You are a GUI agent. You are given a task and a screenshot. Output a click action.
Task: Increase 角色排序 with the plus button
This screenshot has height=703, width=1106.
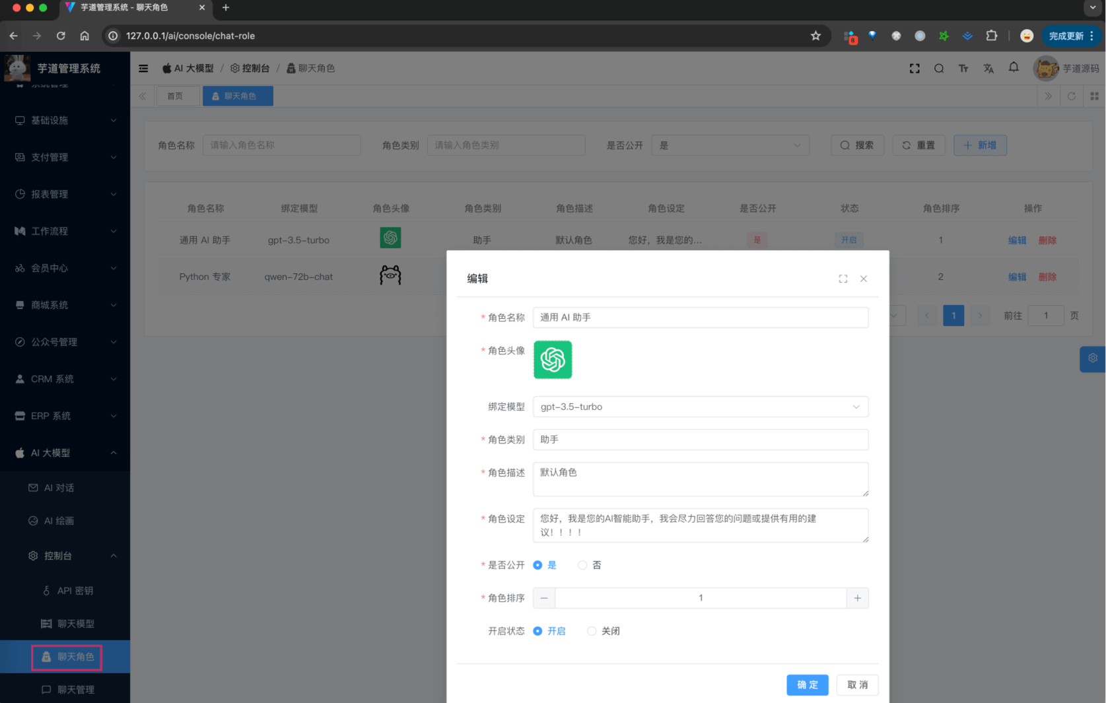click(x=857, y=598)
